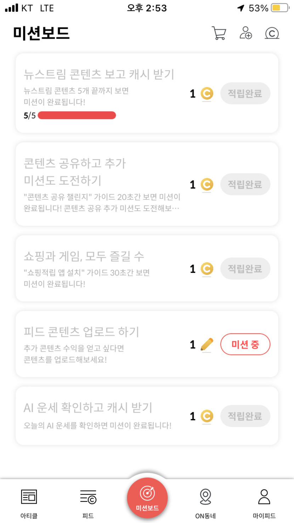This screenshot has width=294, height=523.
Task: Tap the add friend icon
Action: point(245,33)
